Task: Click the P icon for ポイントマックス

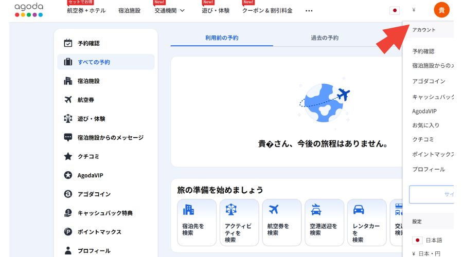Action: (68, 232)
